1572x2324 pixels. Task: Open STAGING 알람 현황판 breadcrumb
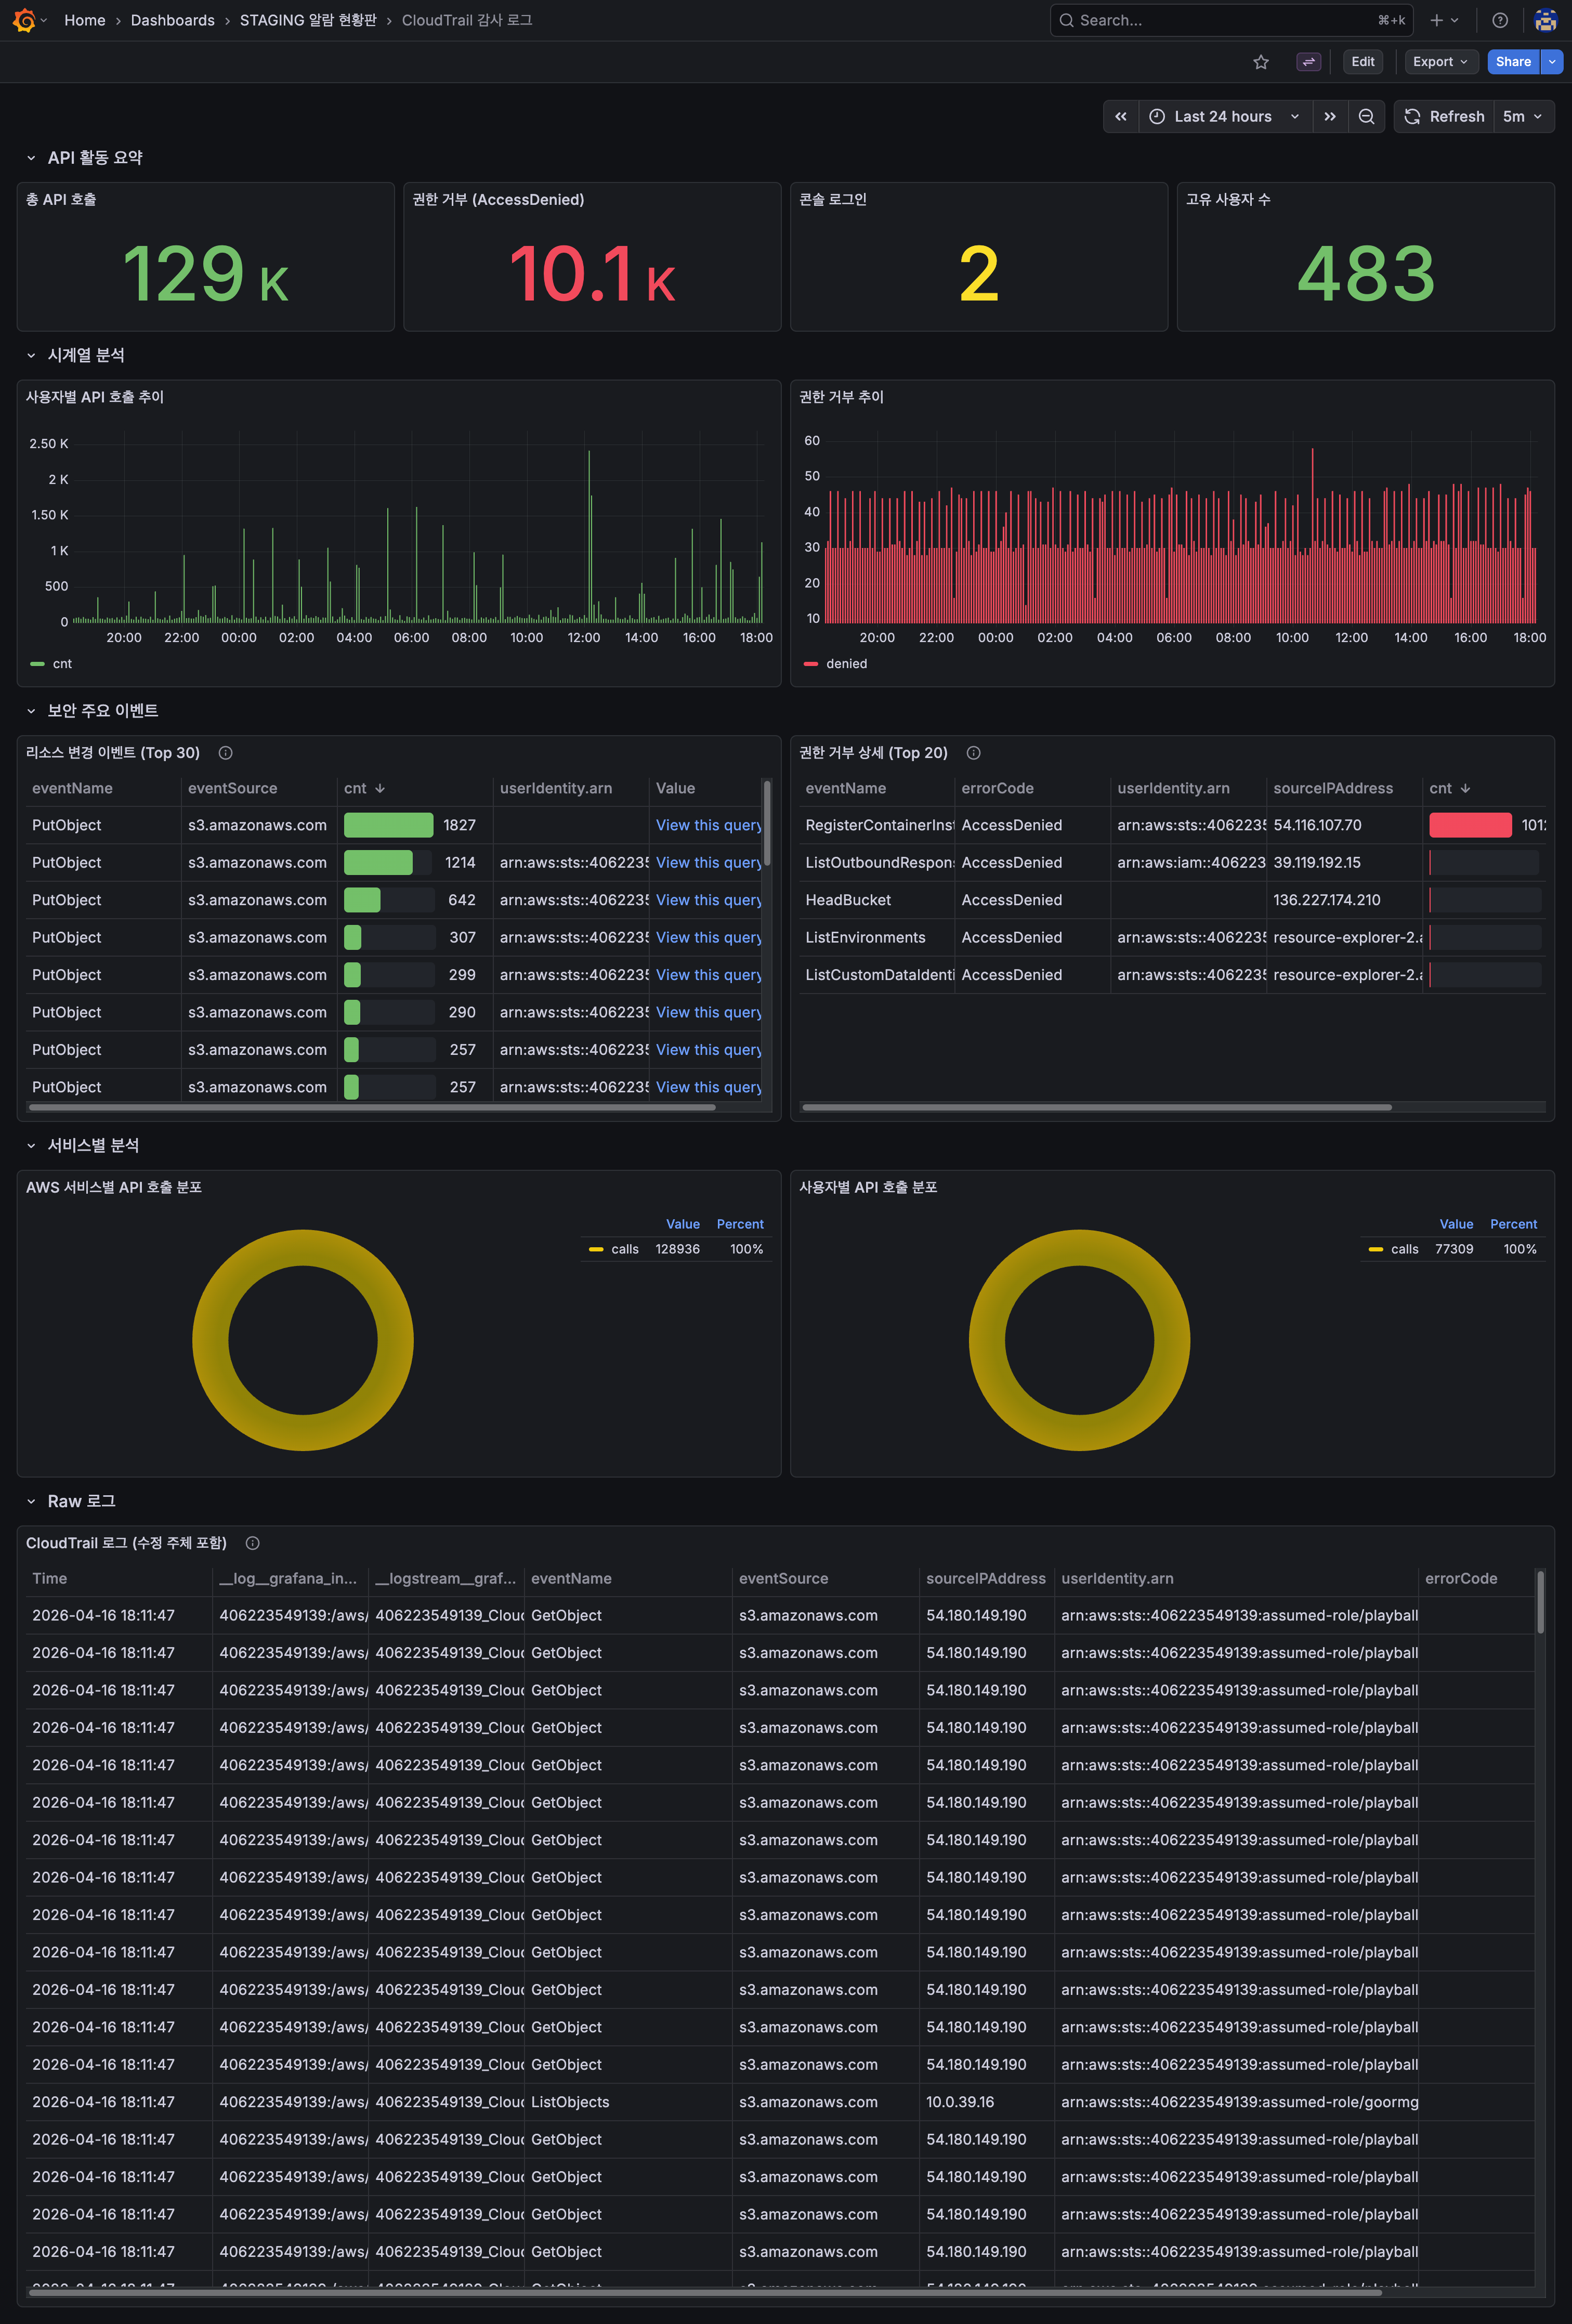pos(307,20)
